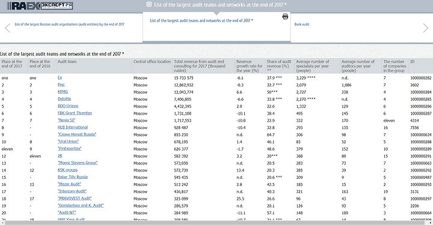This screenshot has width=433, height=225.
Task: Go to previous list with left arrow
Action: 7,28
